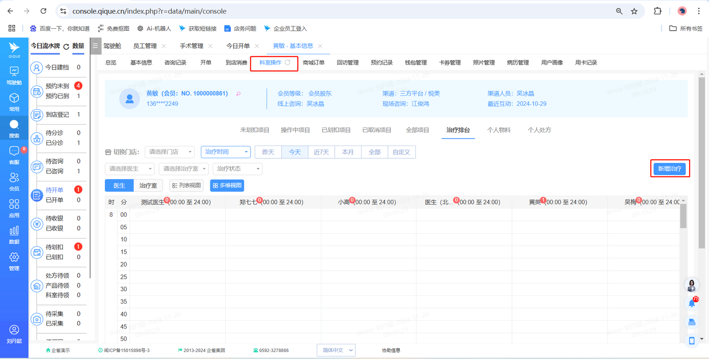This screenshot has width=709, height=359.
Task: Refresh the 今日流水牌 list icon
Action: coord(66,46)
